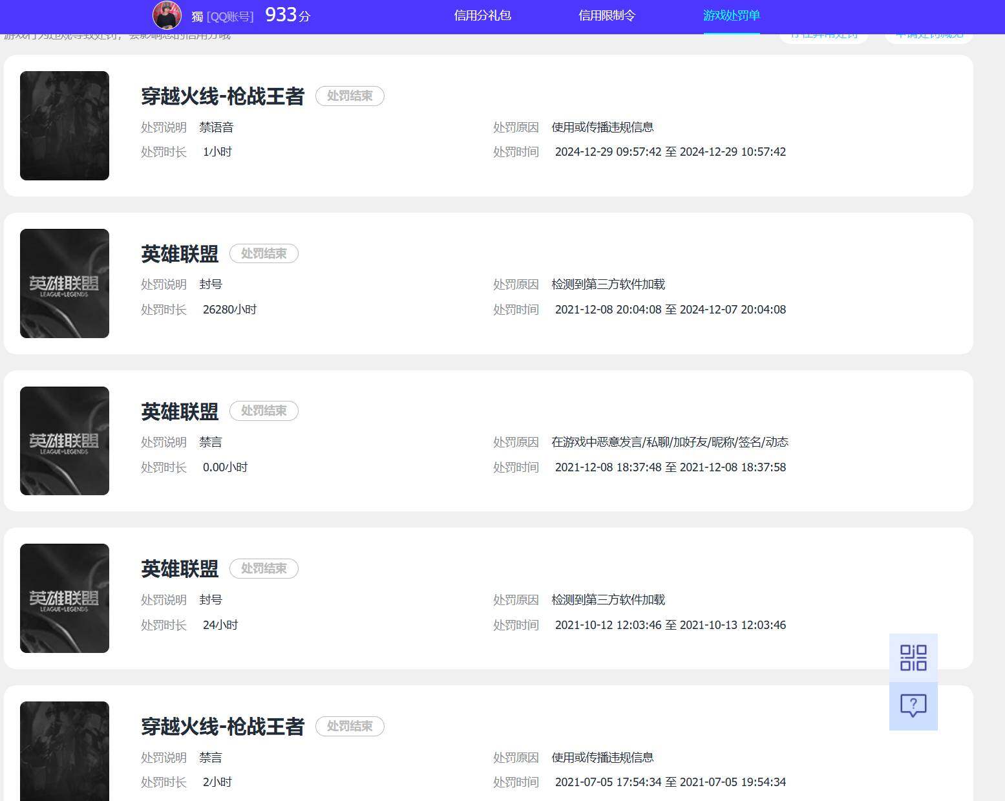This screenshot has width=1005, height=801.
Task: Click 穿越火线-枪战王者 title of 禁语音 card
Action: pos(223,96)
